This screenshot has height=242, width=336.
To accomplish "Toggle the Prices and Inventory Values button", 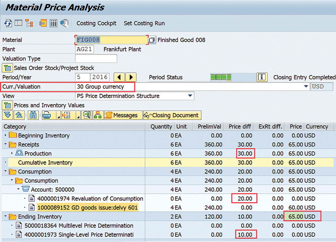I will (7, 105).
